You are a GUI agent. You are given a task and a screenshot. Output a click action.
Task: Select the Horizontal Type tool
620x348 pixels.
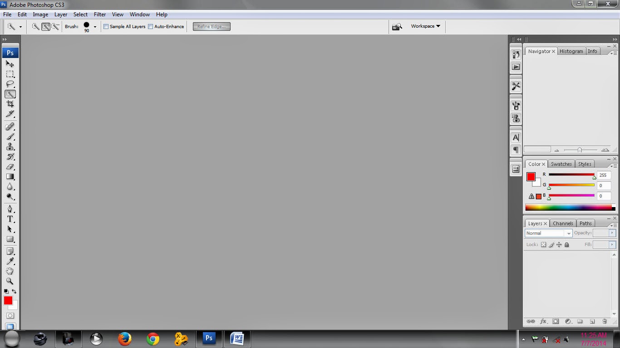click(10, 219)
